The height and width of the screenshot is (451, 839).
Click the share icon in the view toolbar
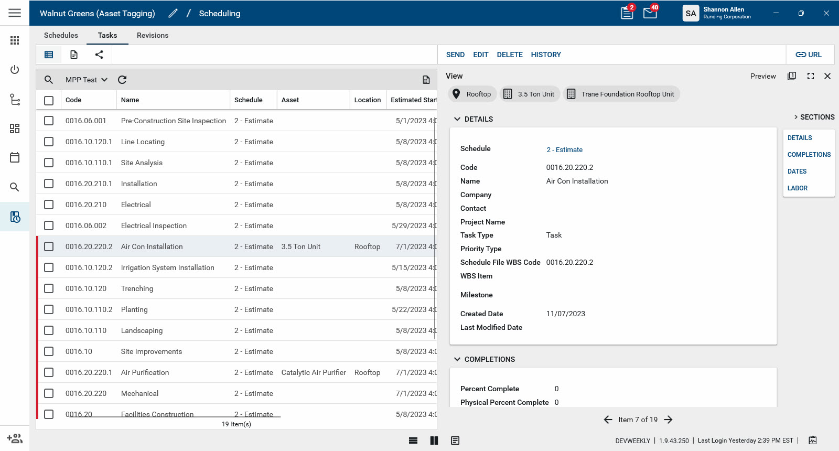coord(99,55)
